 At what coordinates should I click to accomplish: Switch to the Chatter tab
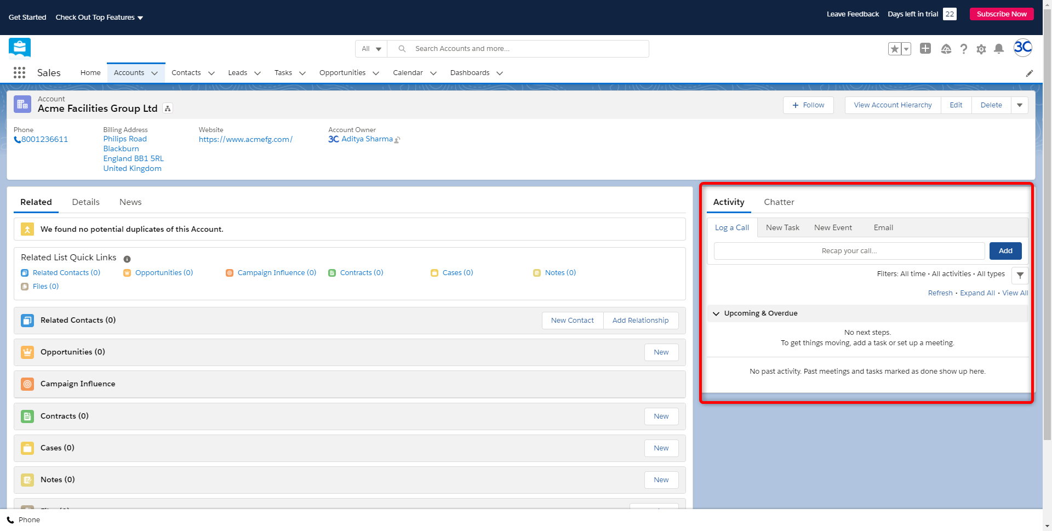[x=779, y=202]
